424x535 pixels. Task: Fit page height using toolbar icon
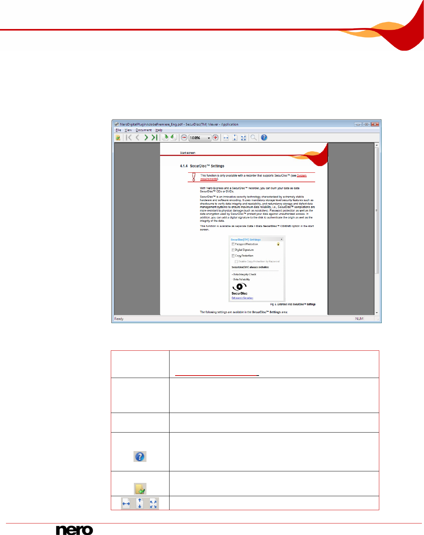pos(235,138)
